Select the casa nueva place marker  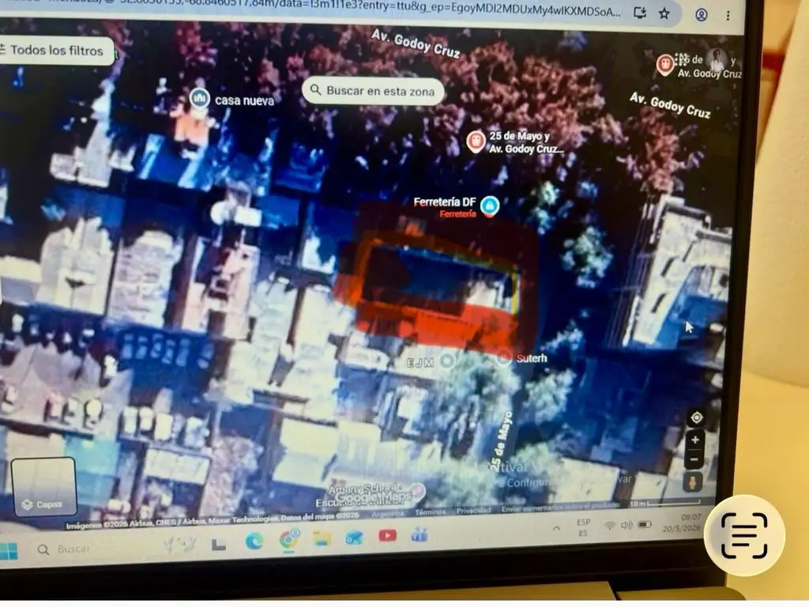click(200, 97)
